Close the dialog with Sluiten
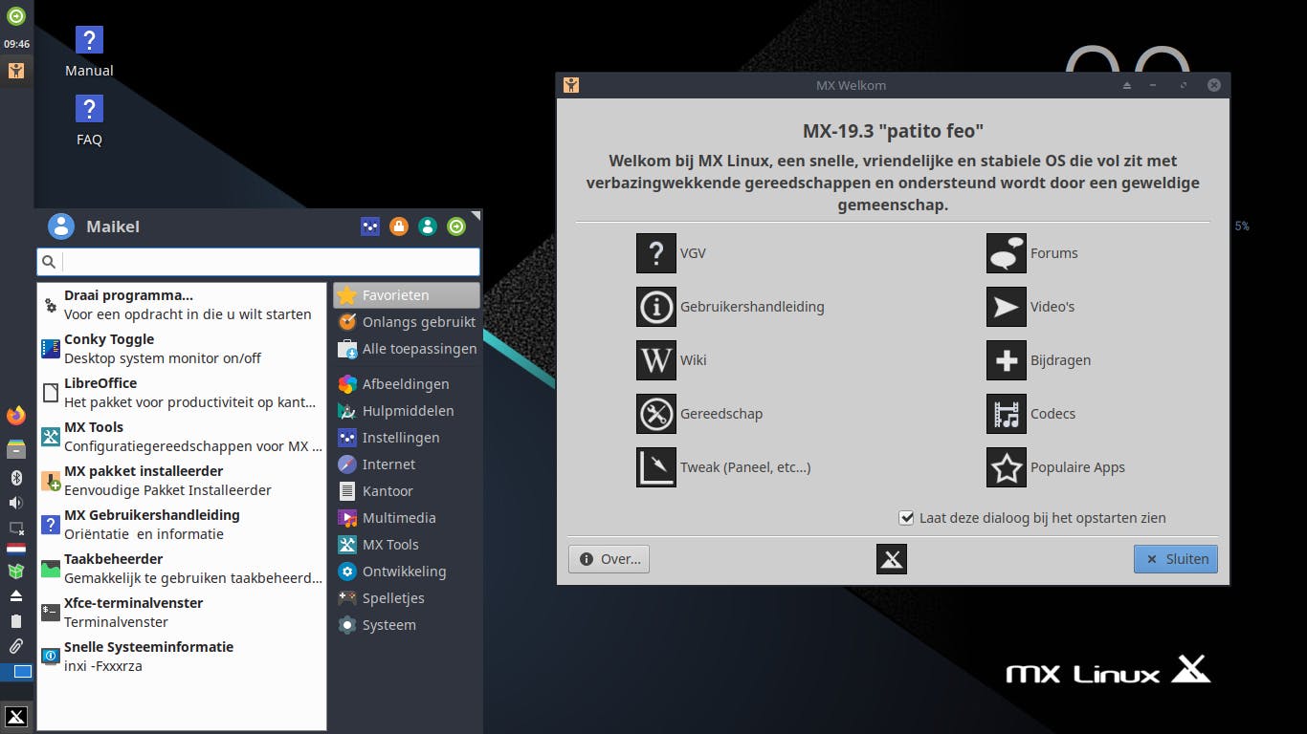This screenshot has height=734, width=1307. (x=1176, y=559)
